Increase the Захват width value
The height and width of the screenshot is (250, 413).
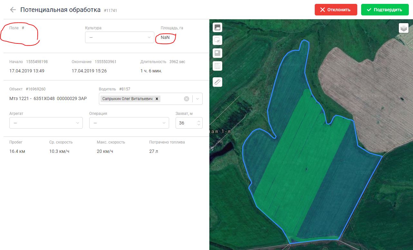198,121
